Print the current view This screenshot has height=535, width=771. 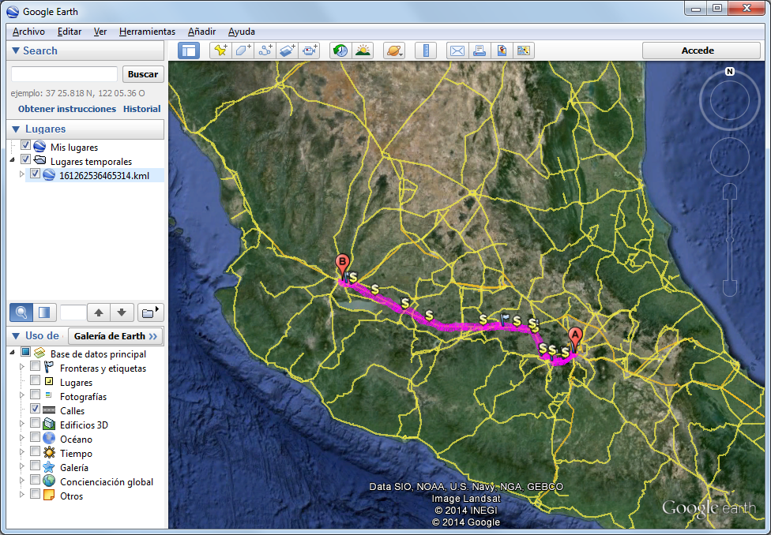[x=480, y=51]
